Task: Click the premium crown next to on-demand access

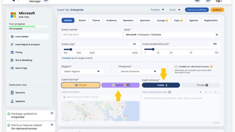Action: [211, 67]
